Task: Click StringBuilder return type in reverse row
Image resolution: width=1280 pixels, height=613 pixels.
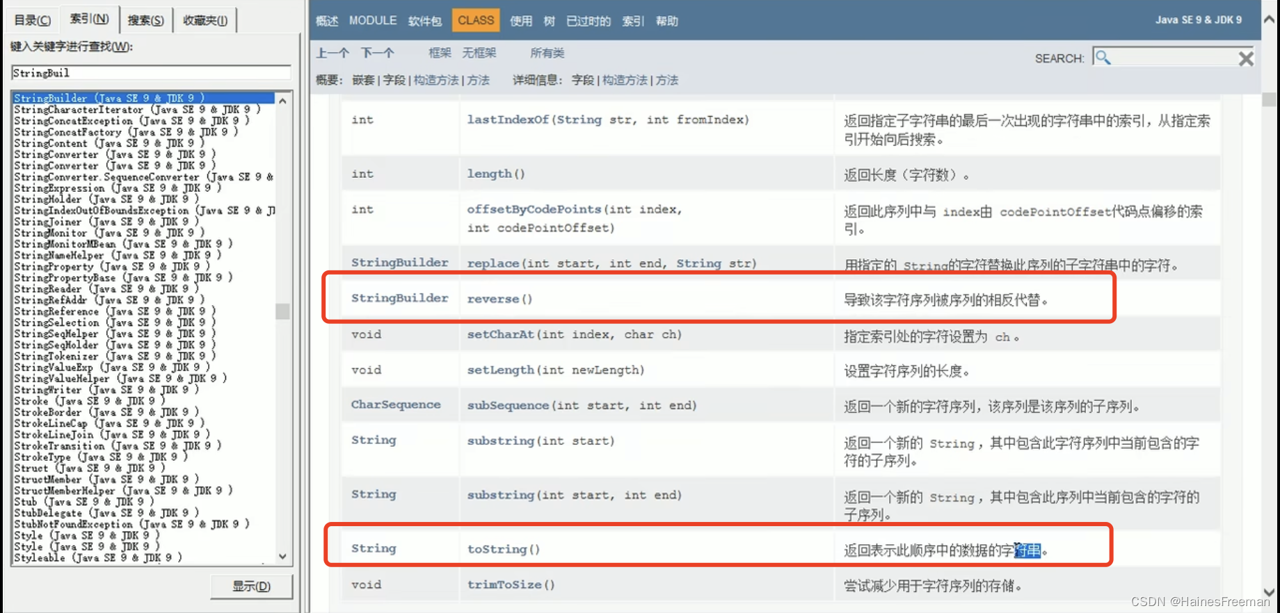Action: pos(399,298)
